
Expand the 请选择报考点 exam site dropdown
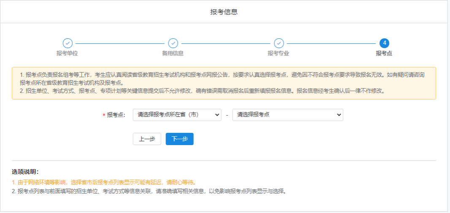pos(287,115)
